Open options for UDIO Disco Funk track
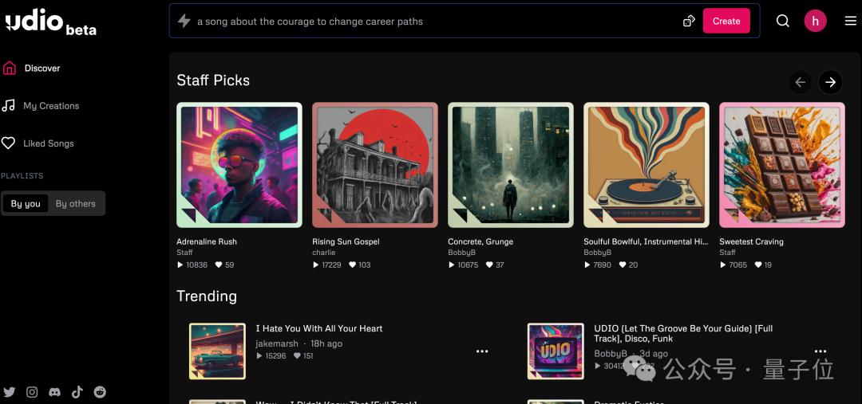This screenshot has height=404, width=862. click(x=820, y=351)
